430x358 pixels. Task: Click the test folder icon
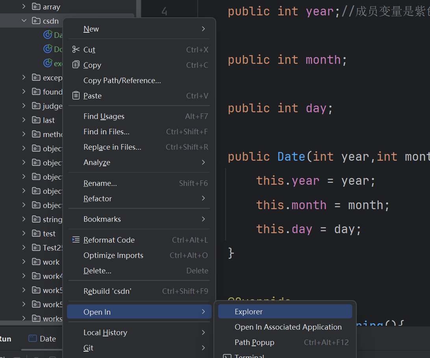click(36, 233)
